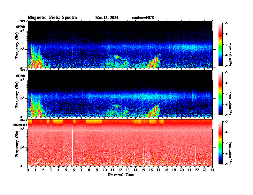Click the "dH/dt" panel label
253x195 pixels.
[x=20, y=27]
